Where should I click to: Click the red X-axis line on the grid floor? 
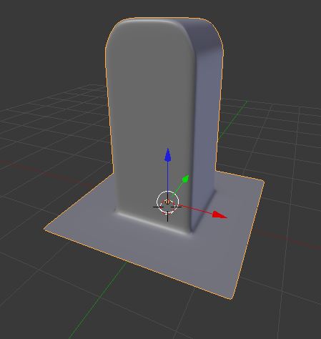pos(286,238)
